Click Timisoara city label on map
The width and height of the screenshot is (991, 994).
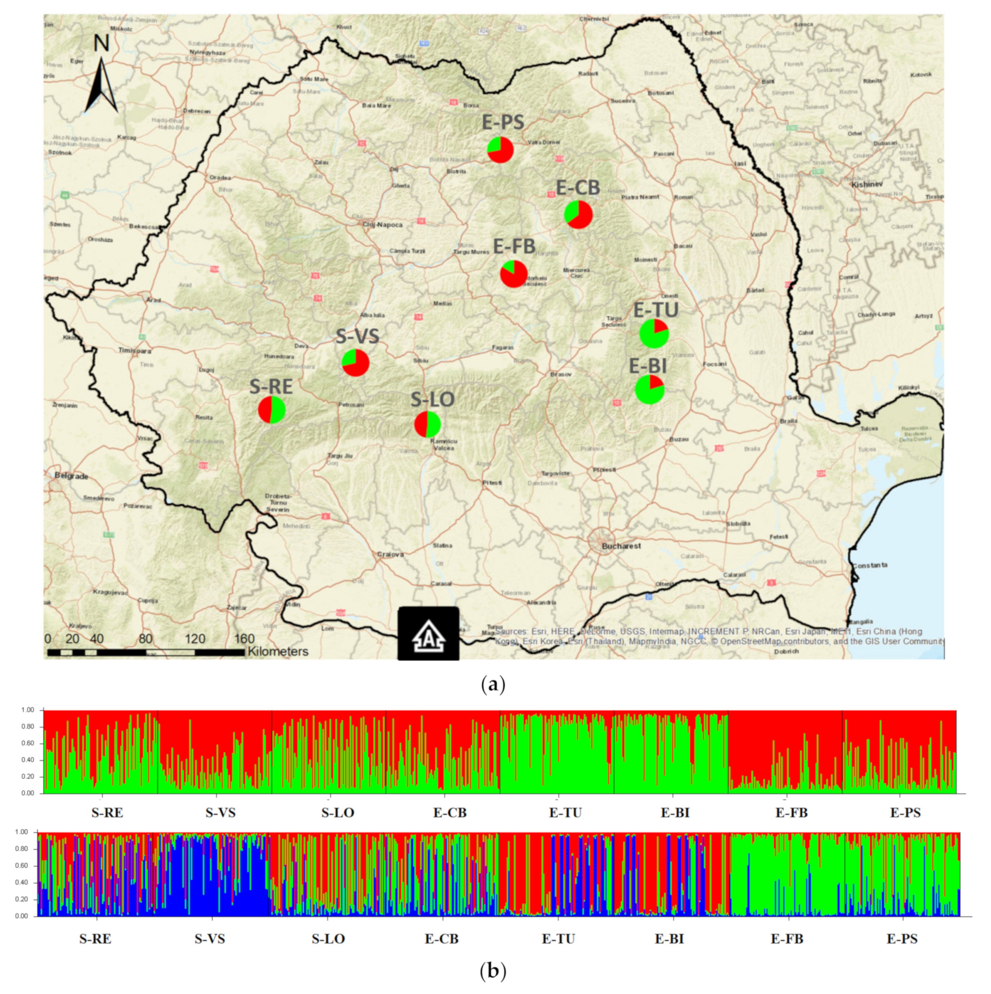[135, 350]
